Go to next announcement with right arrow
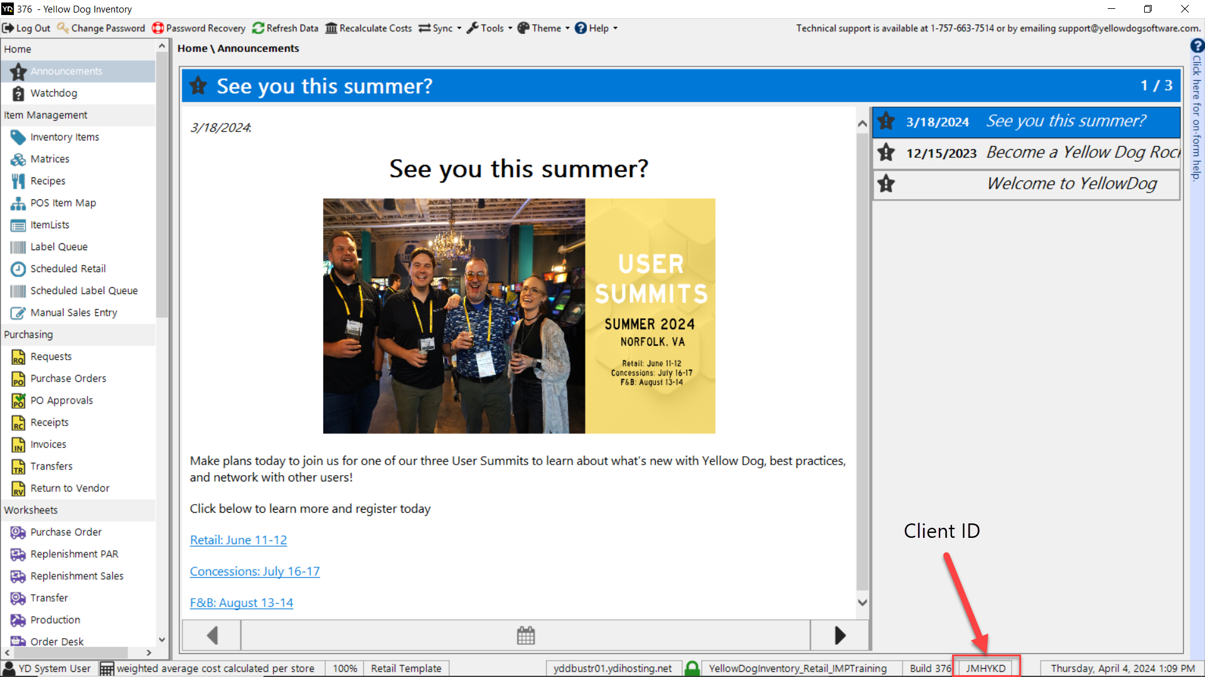1205x677 pixels. tap(840, 636)
